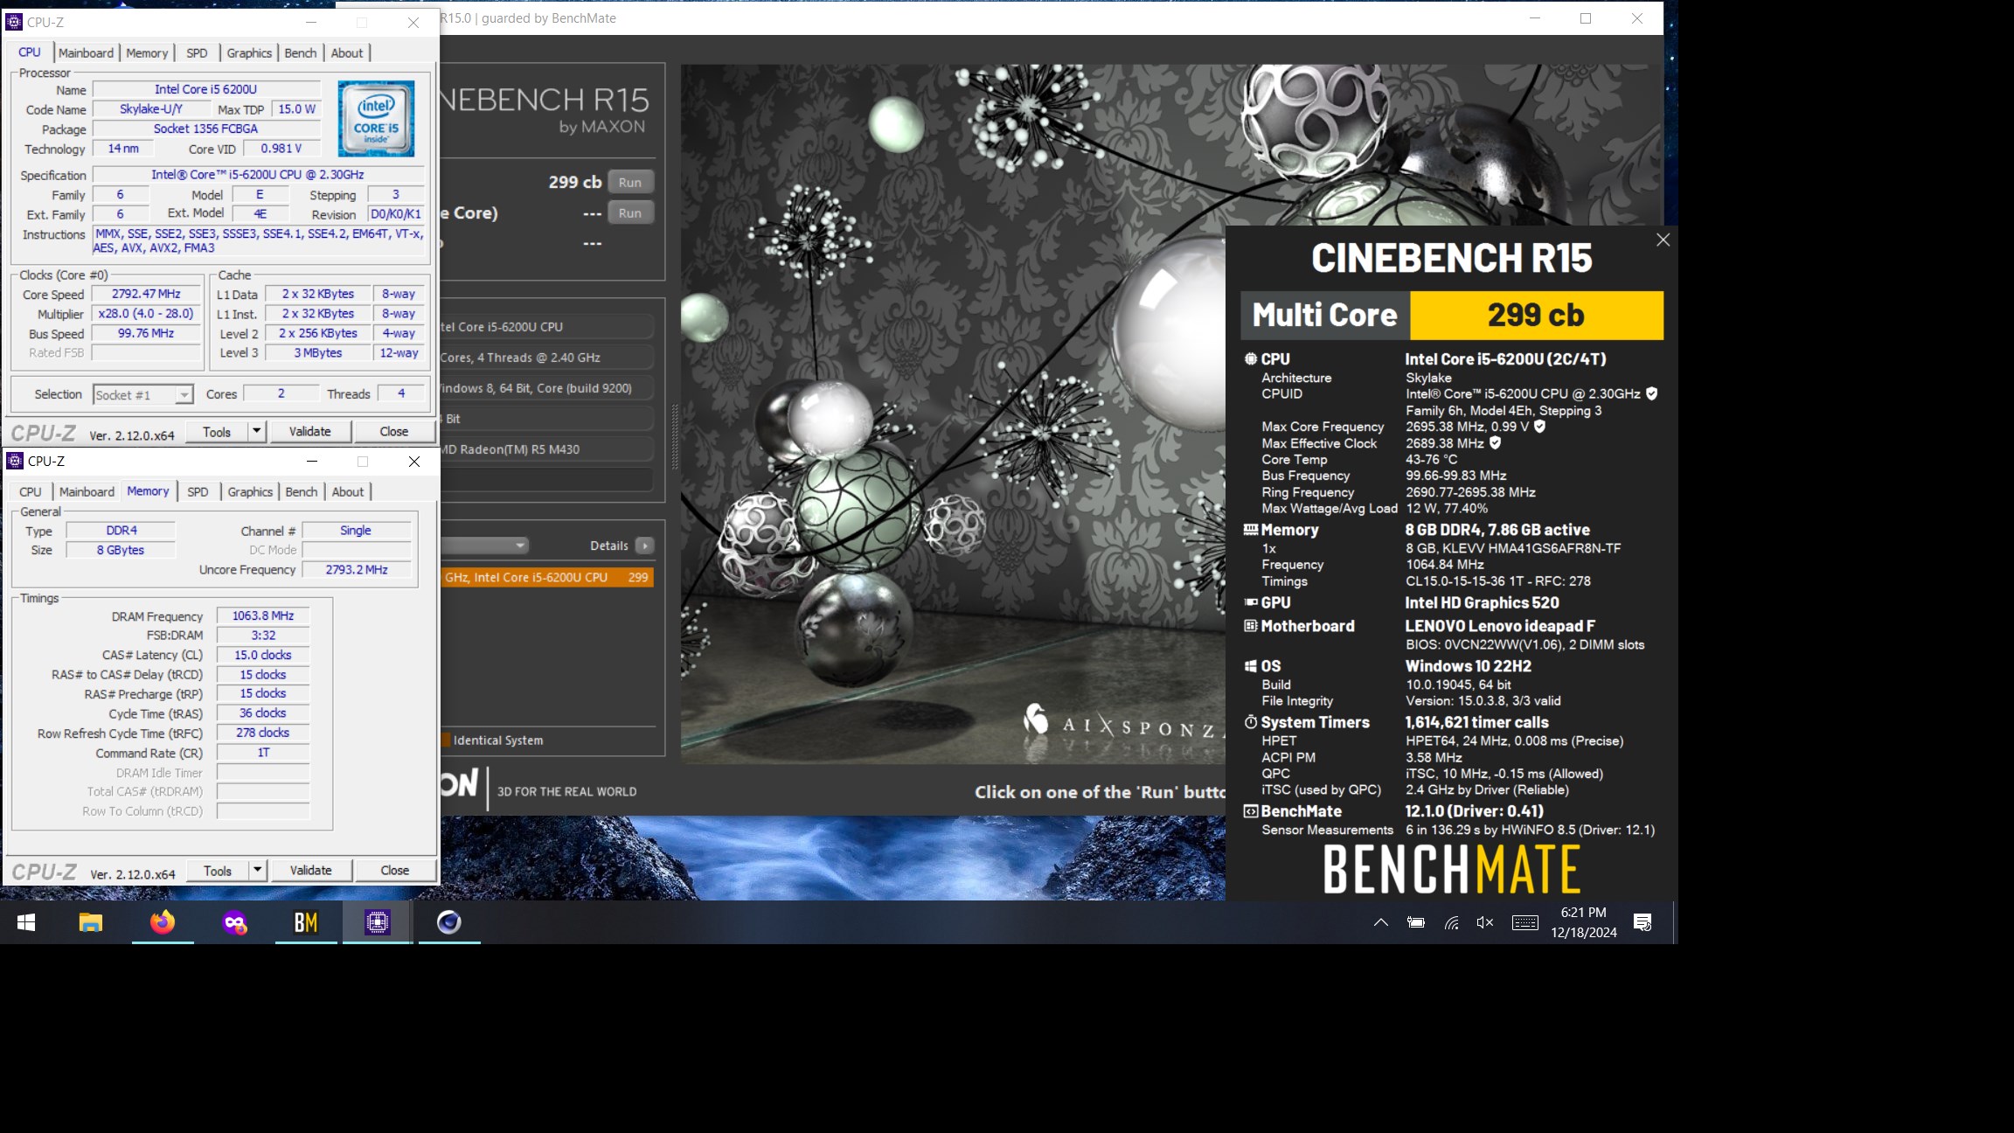Click the CPU chip icon in BenchMate panel

[1251, 358]
